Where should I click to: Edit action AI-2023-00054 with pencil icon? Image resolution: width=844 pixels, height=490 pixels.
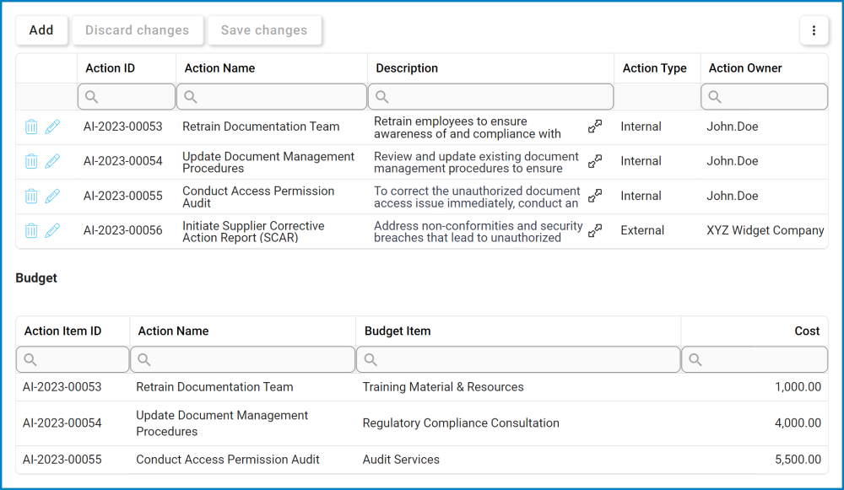[x=52, y=161]
